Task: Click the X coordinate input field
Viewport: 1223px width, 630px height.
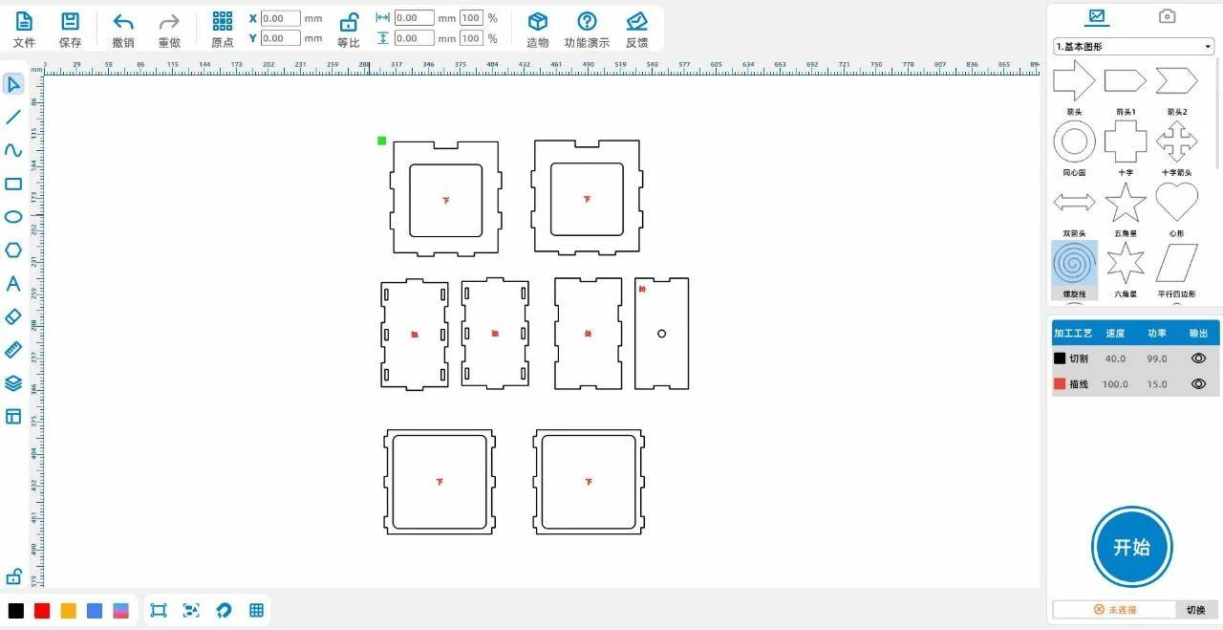Action: point(280,18)
